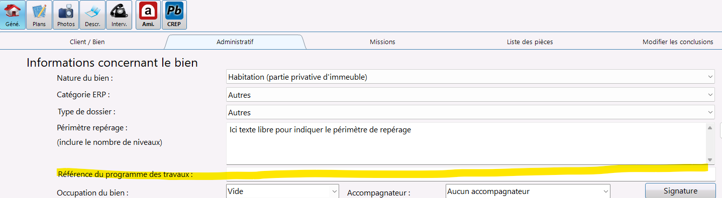Open the Occupation du bien combo box
Viewport: 722px width, 198px height.
[282, 191]
